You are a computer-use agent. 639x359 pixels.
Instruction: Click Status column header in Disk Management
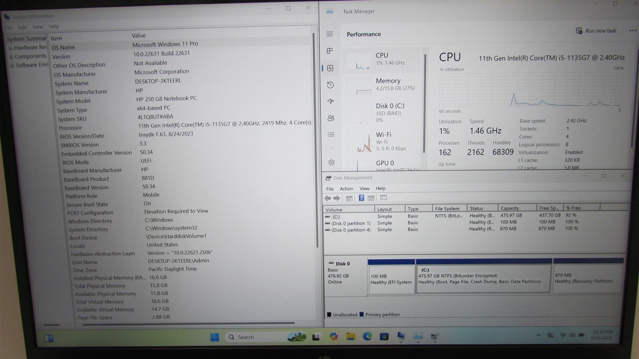(482, 209)
